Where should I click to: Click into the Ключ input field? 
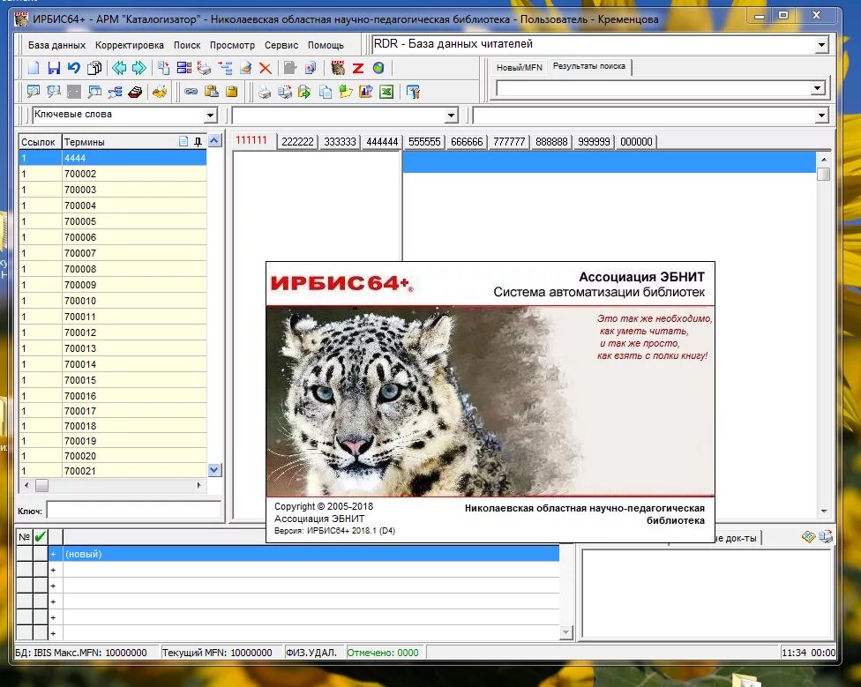click(x=133, y=511)
